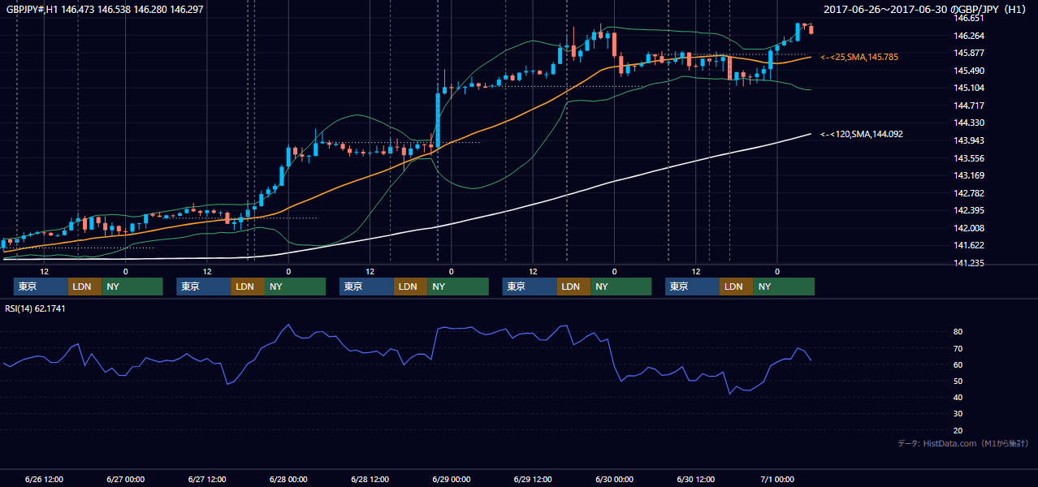Select the first NY session block
The height and width of the screenshot is (487, 1038).
coord(132,287)
